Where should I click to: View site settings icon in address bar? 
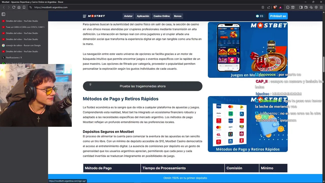point(30,7)
